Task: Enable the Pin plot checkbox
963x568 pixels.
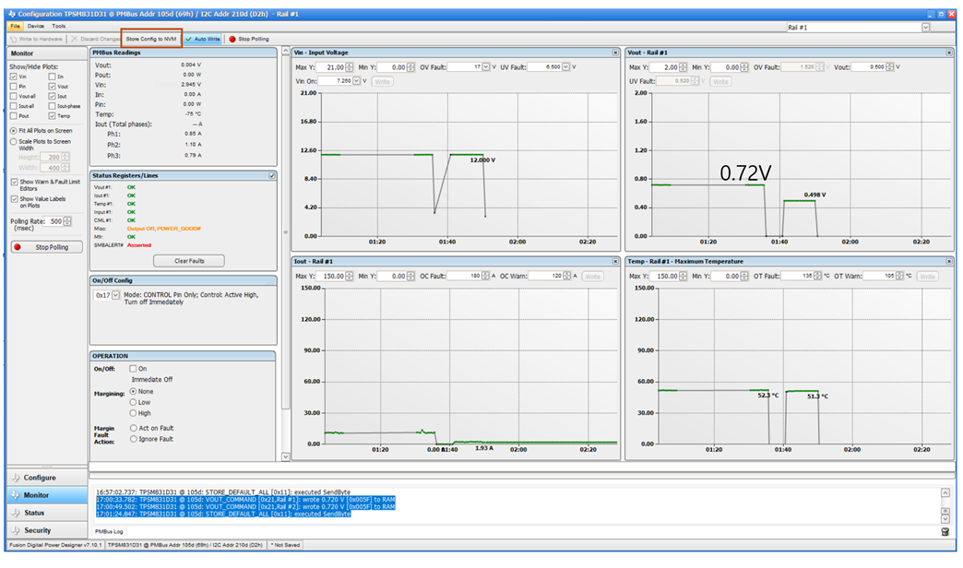Action: click(x=14, y=87)
